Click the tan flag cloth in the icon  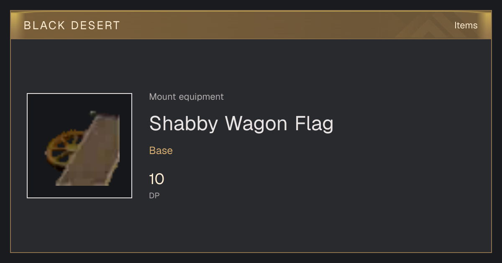click(x=89, y=150)
